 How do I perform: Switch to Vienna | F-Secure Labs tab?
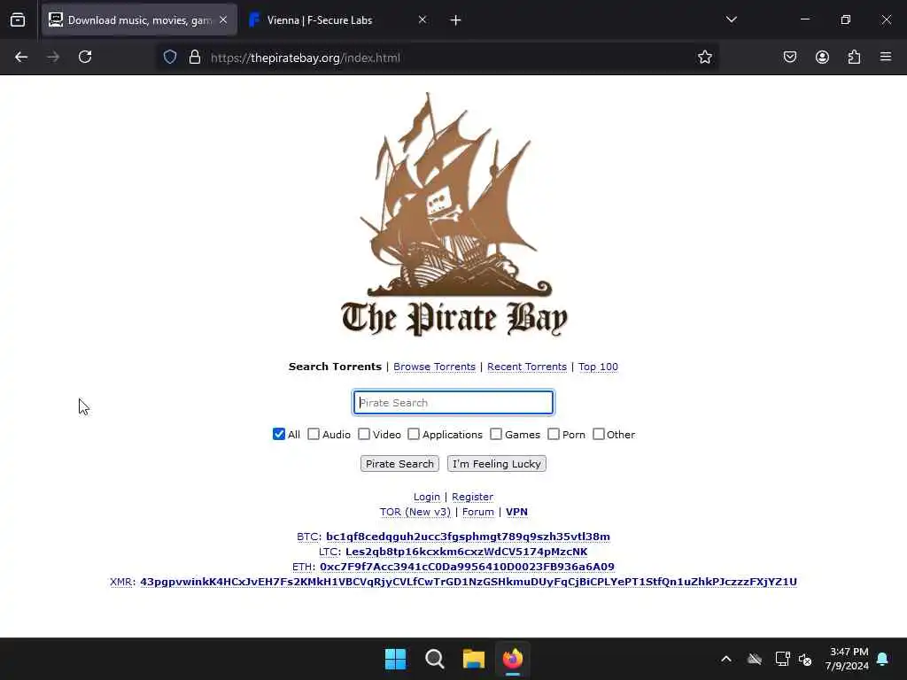pyautogui.click(x=338, y=20)
